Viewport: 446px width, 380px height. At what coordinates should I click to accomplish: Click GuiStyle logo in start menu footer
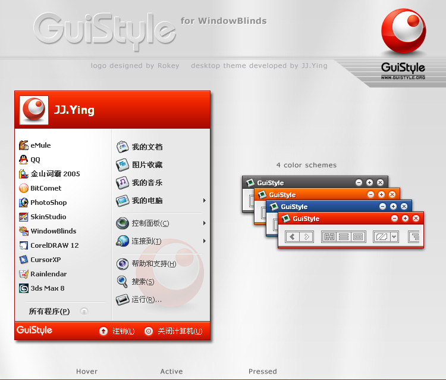pyautogui.click(x=34, y=331)
